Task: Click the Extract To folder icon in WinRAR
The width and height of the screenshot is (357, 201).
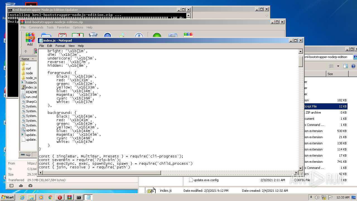Action: click(46, 35)
